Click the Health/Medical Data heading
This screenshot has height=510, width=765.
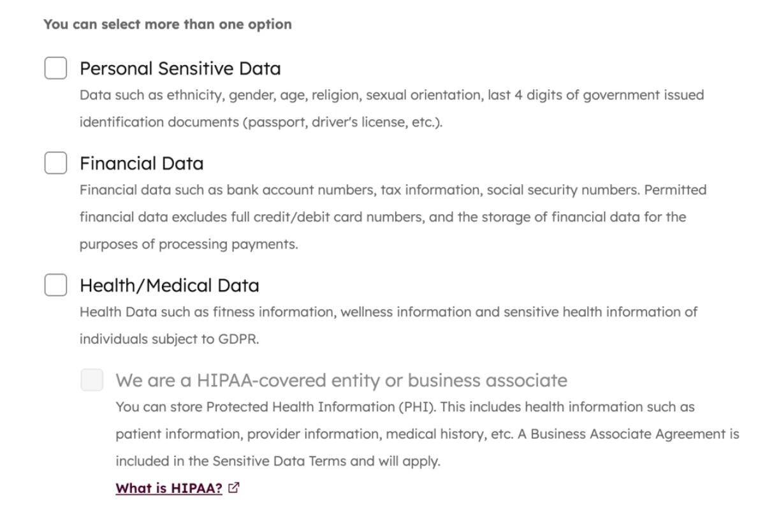tap(168, 285)
